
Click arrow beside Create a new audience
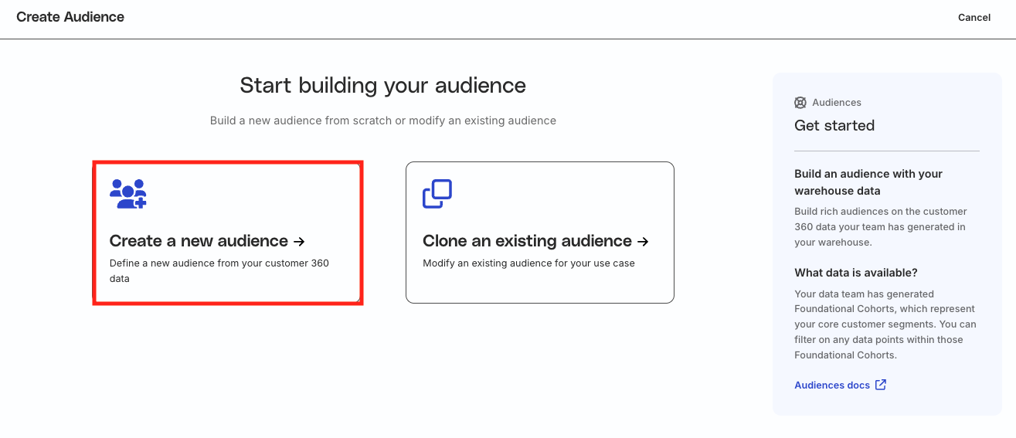tap(300, 241)
